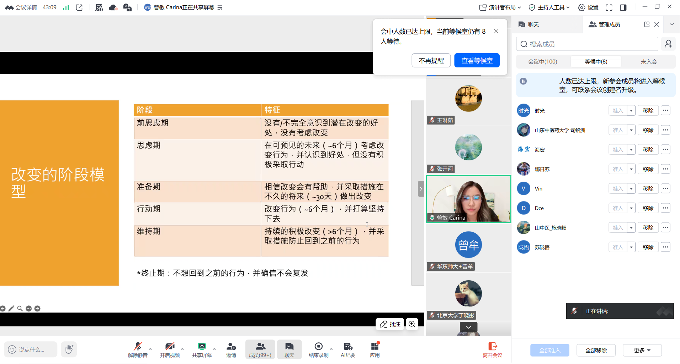Click the AI纪要 icon in bottom toolbar
This screenshot has height=364, width=680.
coord(347,349)
